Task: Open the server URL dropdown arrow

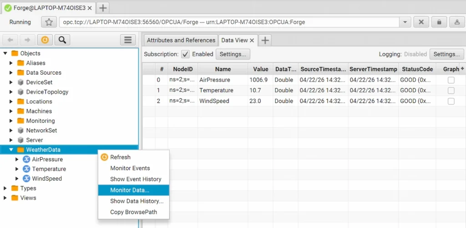Action: (x=405, y=22)
